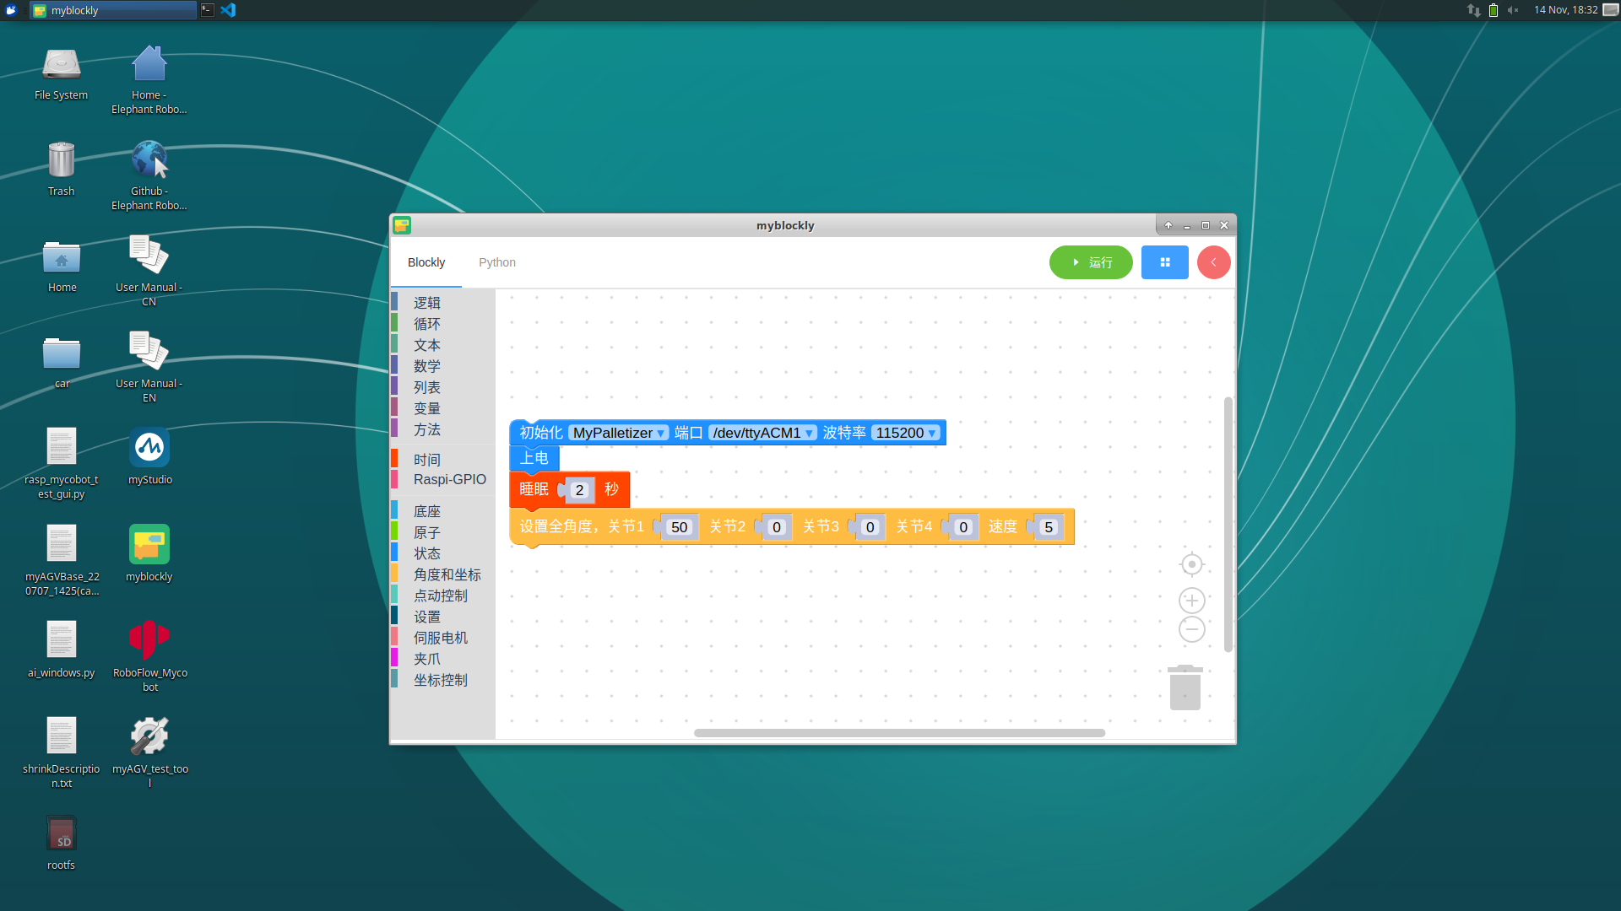Zoom in with the plus icon
This screenshot has height=911, width=1621.
pyautogui.click(x=1192, y=601)
